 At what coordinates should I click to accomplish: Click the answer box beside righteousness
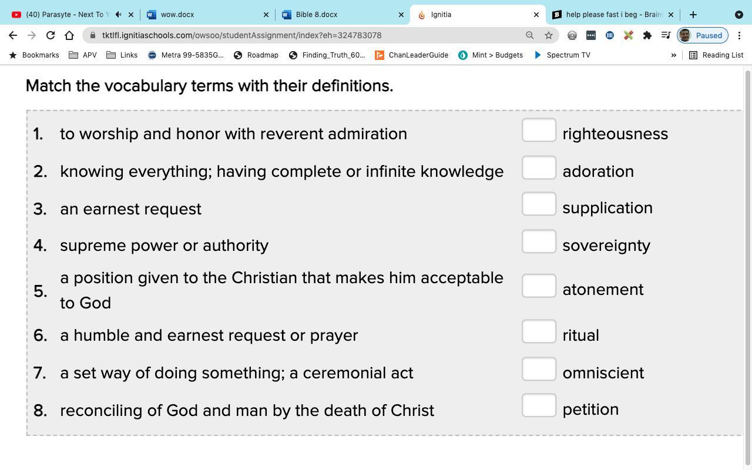[539, 130]
